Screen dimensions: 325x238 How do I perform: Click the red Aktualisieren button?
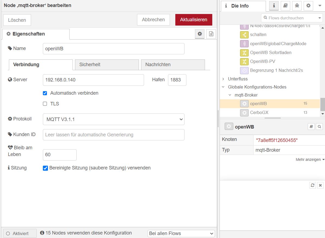click(x=194, y=20)
